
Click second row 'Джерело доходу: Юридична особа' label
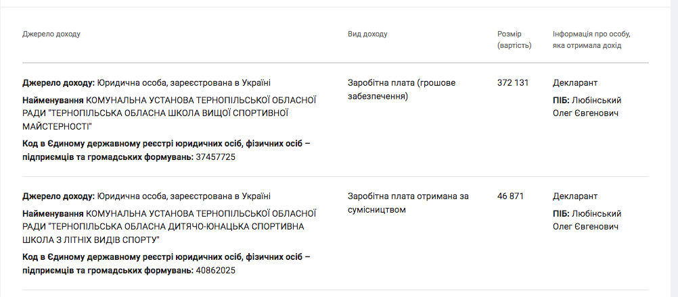tap(146, 196)
